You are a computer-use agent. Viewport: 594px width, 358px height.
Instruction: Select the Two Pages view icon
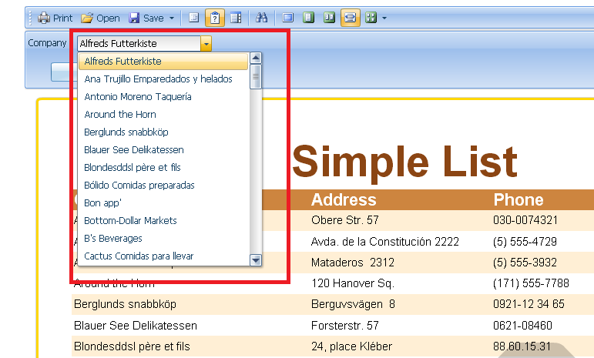point(329,18)
